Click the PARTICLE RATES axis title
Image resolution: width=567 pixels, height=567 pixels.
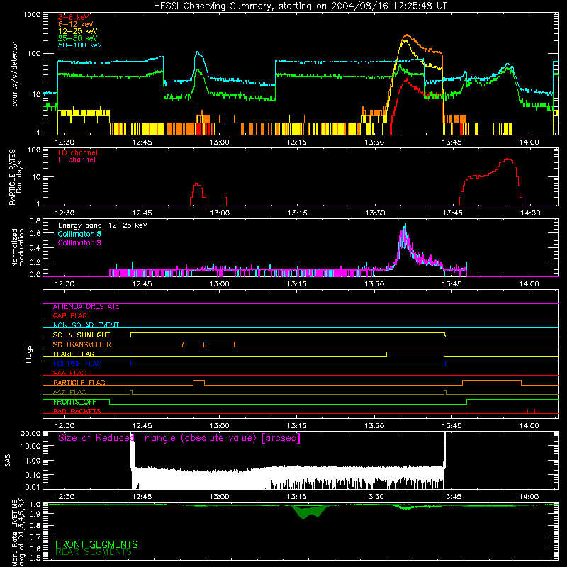coord(12,177)
